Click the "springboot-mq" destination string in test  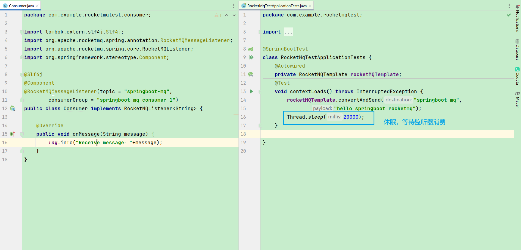436,100
